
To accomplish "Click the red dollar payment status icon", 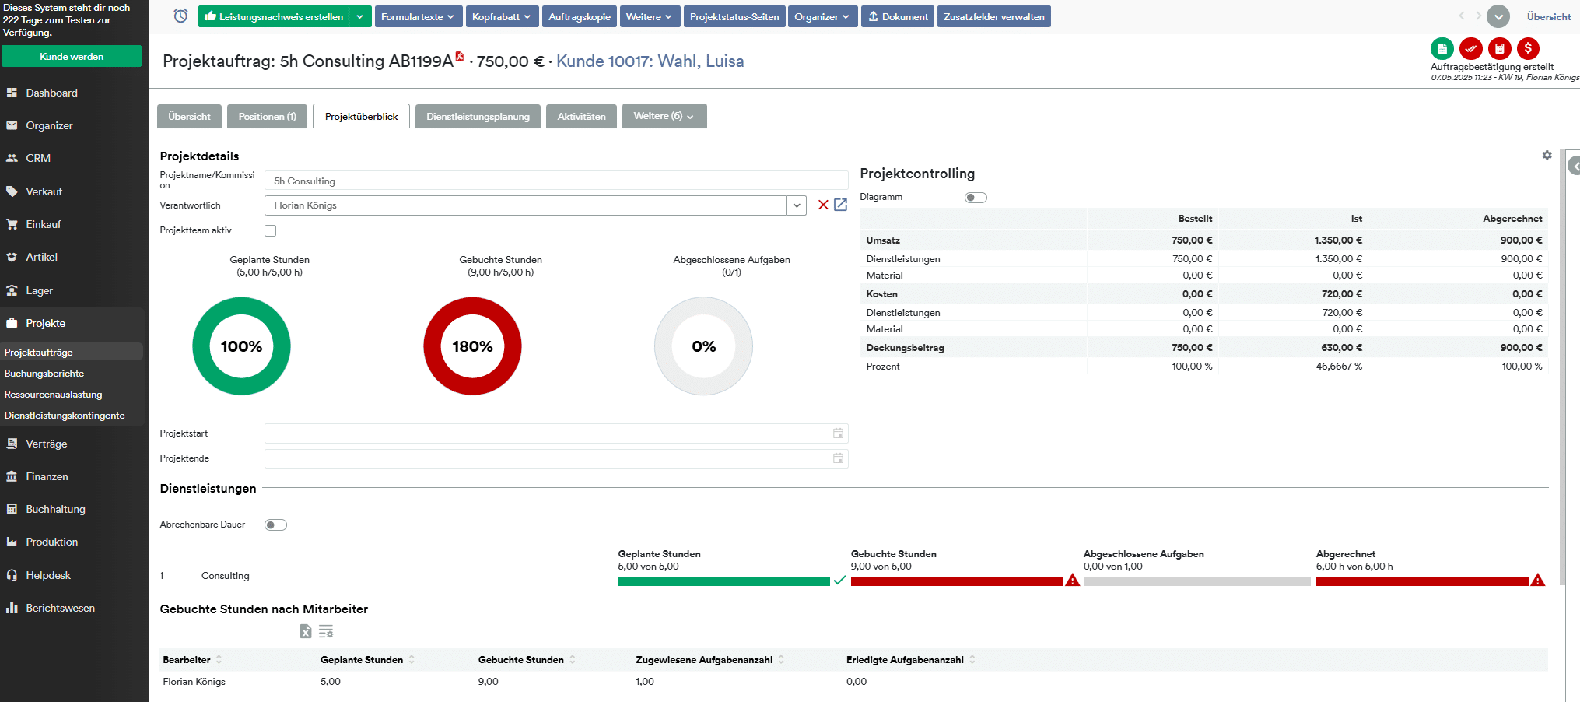I will point(1529,48).
